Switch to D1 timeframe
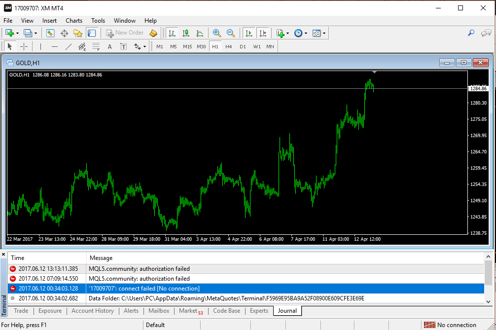The image size is (496, 330). point(243,46)
